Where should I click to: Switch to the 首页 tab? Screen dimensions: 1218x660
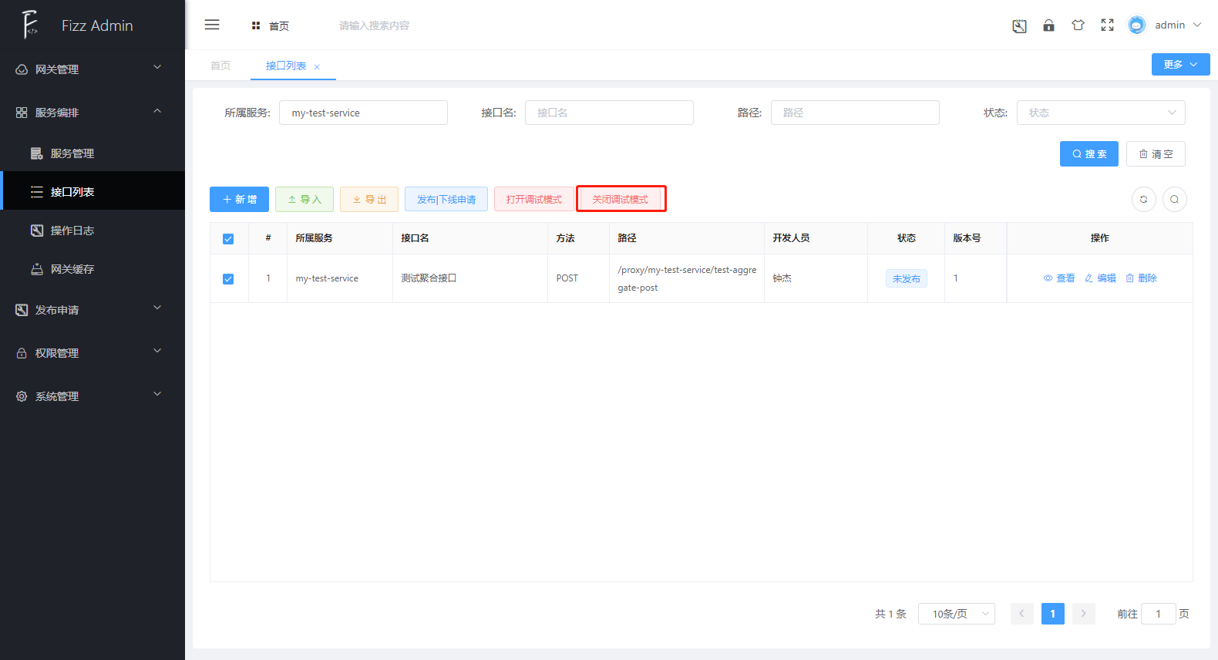tap(220, 66)
